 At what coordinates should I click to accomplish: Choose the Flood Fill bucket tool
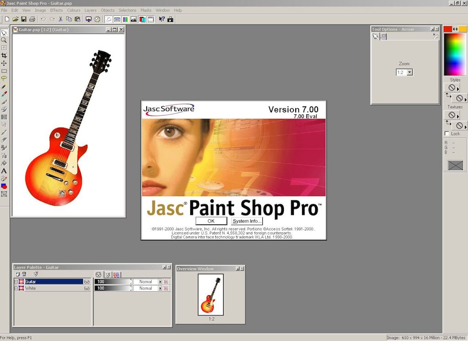(x=4, y=163)
